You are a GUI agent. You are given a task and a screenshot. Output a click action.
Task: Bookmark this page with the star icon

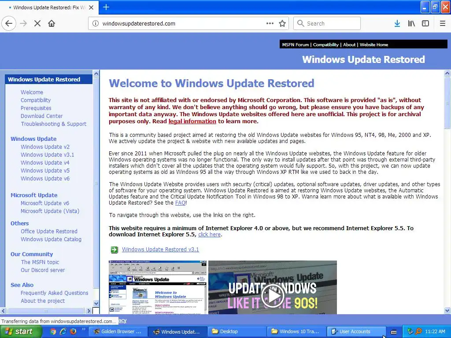coord(282,24)
